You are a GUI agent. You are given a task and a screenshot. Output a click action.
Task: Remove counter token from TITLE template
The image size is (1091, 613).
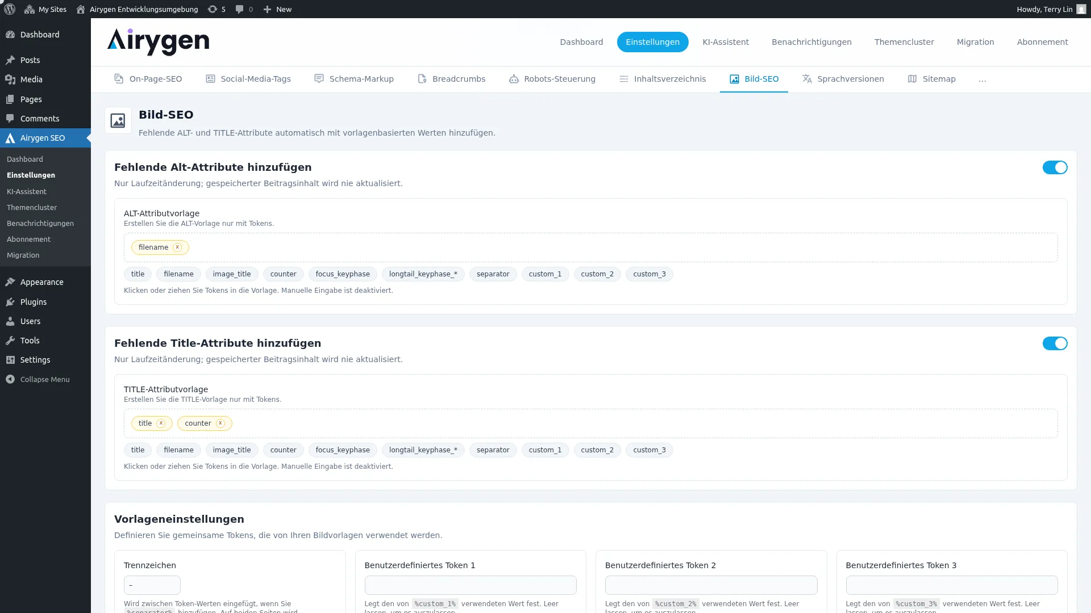220,423
